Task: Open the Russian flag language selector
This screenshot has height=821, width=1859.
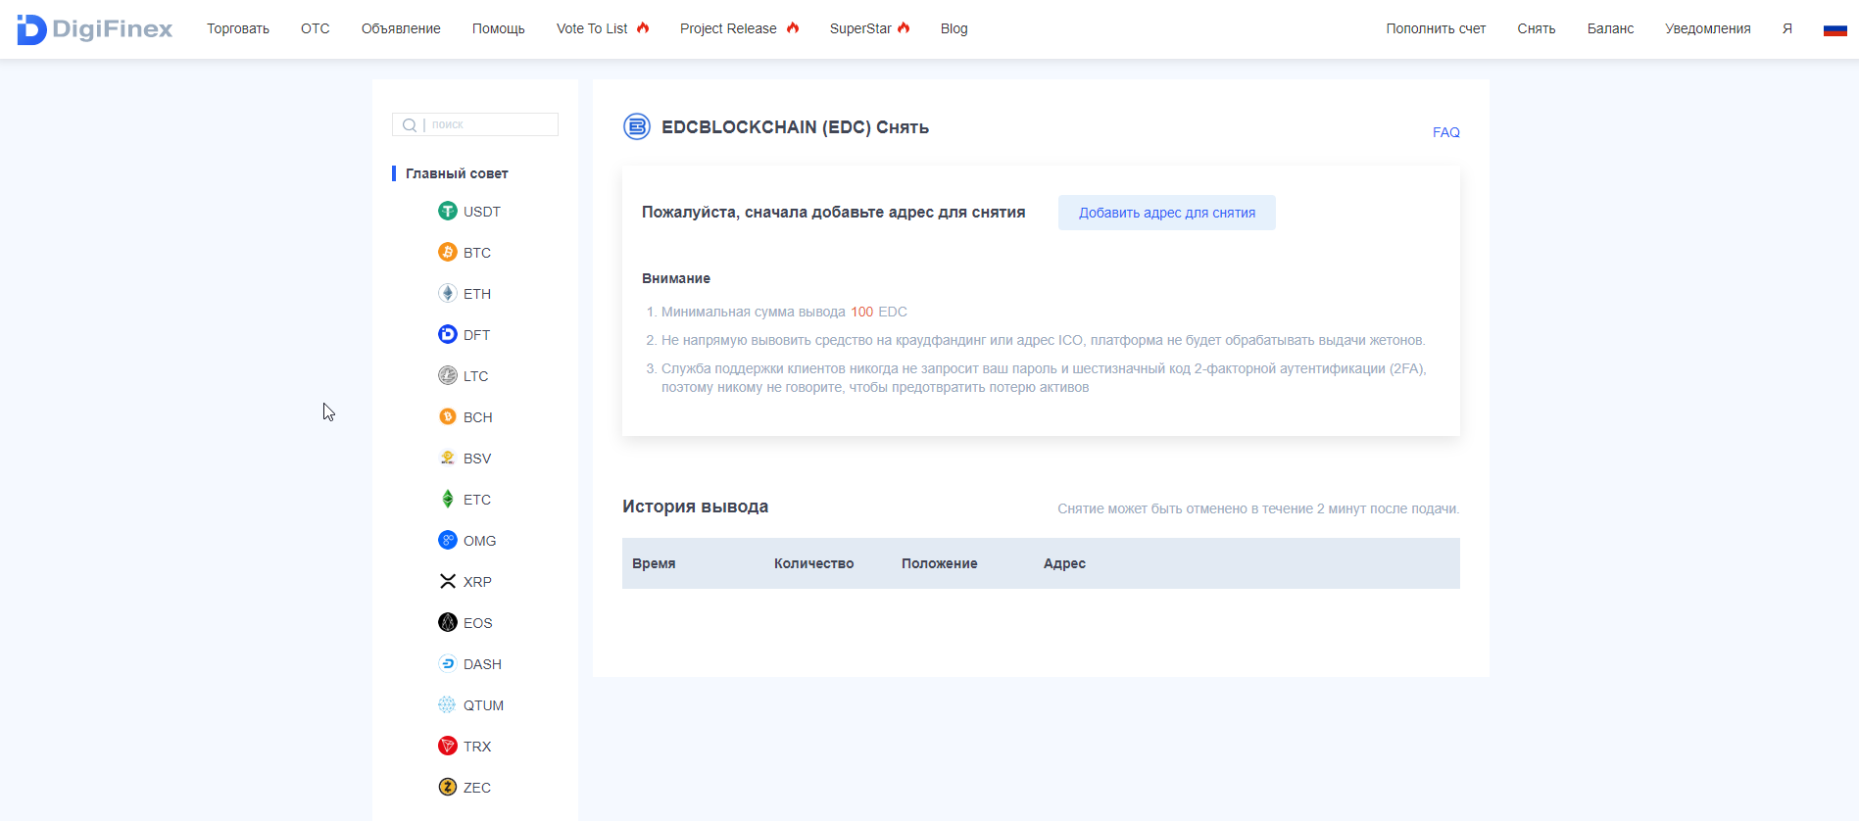Action: pyautogui.click(x=1835, y=29)
